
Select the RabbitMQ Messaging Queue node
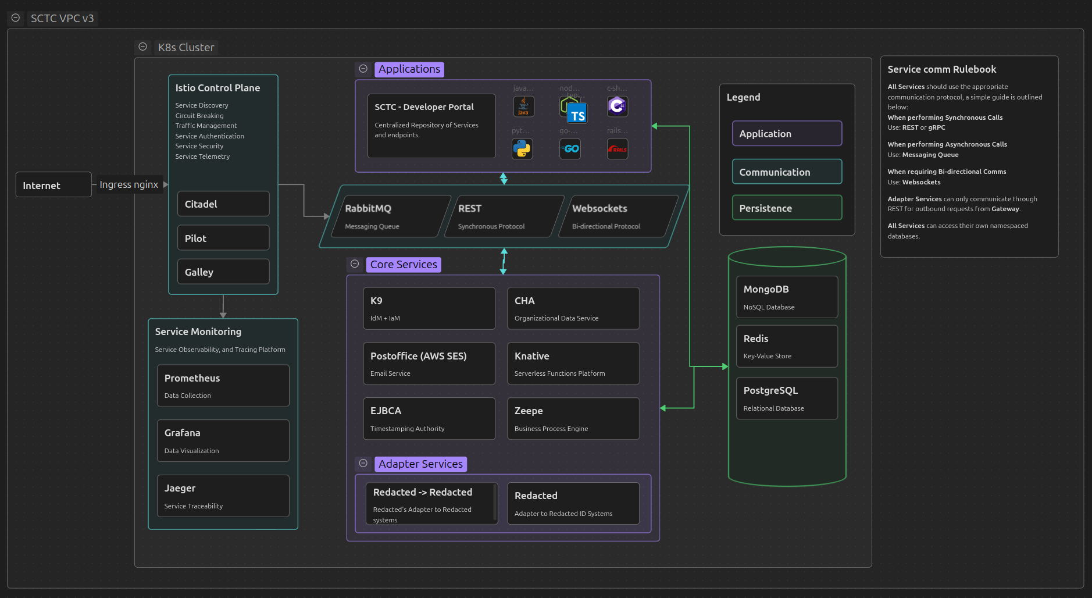(x=391, y=216)
